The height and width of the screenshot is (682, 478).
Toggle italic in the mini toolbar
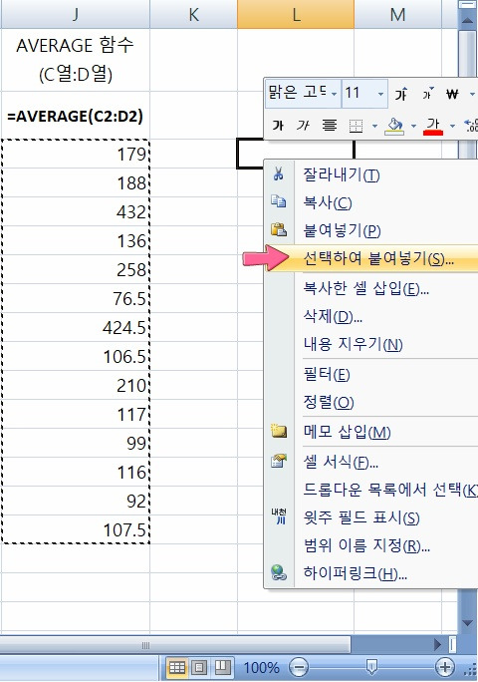[303, 126]
